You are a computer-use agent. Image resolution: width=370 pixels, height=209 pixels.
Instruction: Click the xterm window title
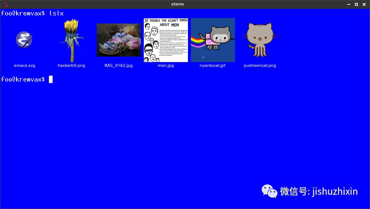177,4
